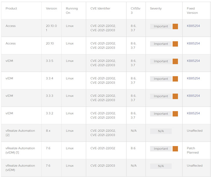Select Important badge in vIDM 3.3.2 row
211x177 pixels.
pos(161,114)
